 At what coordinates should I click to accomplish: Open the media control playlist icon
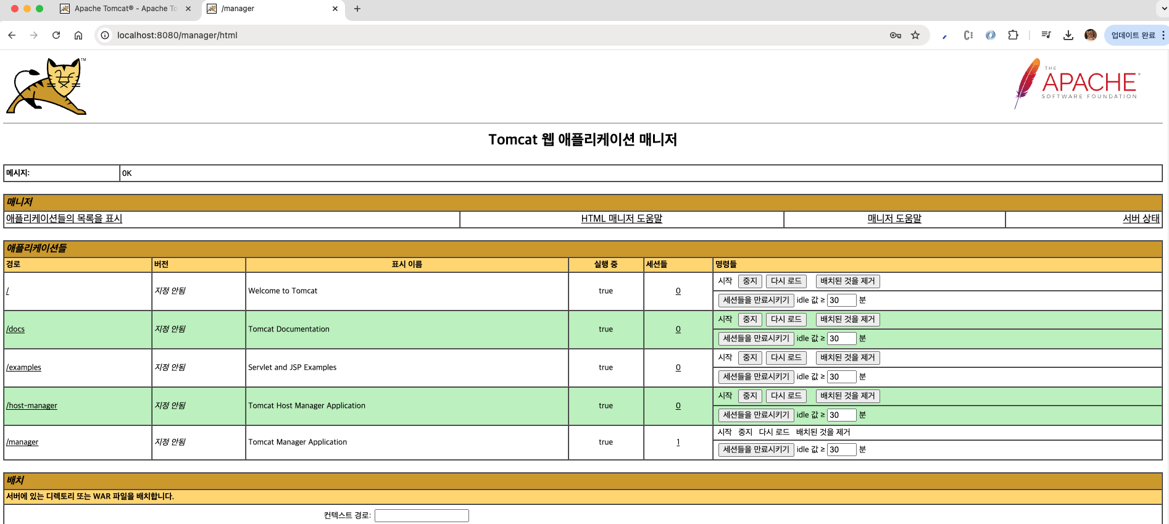1046,35
